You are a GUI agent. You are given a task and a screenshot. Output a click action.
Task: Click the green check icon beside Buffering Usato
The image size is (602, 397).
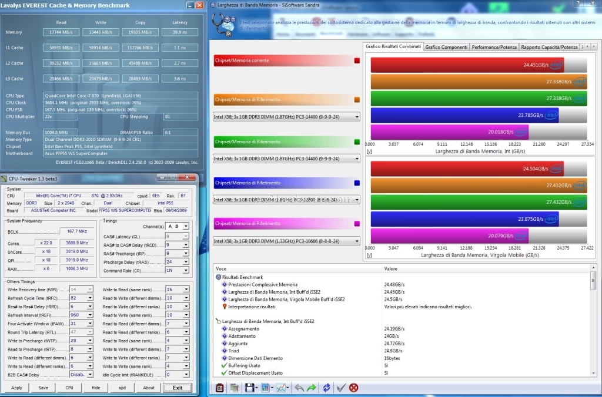225,365
